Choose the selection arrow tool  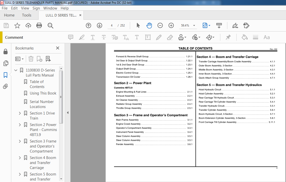pyautogui.click(x=138, y=25)
